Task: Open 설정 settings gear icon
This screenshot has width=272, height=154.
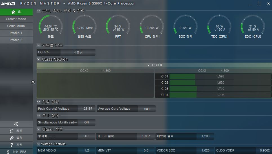Action: pyautogui.click(x=12, y=138)
